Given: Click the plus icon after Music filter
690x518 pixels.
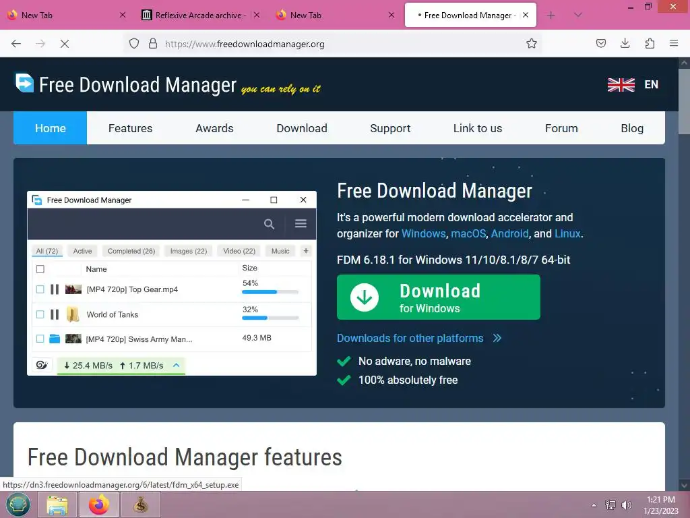Looking at the screenshot, I should point(306,251).
